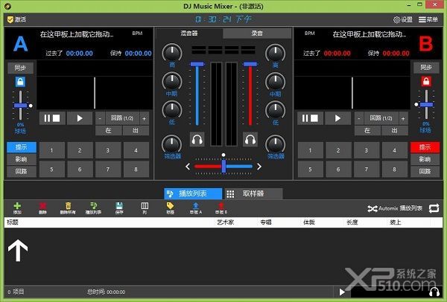This screenshot has width=447, height=302.
Task: Open the Menu (菜单) hamburger dropdown
Action: pyautogui.click(x=428, y=19)
